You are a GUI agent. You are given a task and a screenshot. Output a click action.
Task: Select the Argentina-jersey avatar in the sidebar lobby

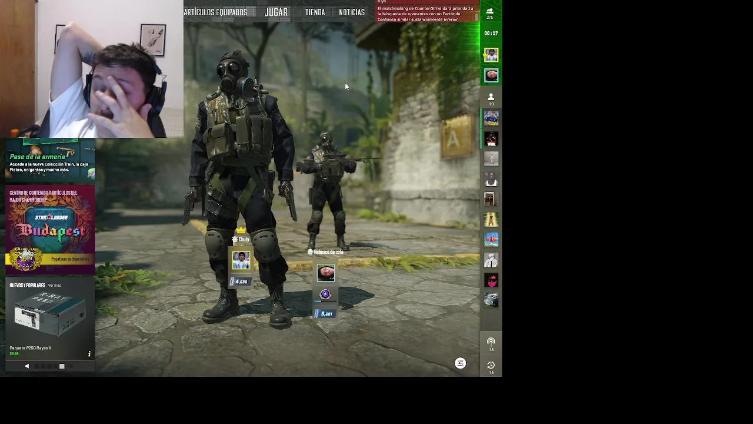491,55
